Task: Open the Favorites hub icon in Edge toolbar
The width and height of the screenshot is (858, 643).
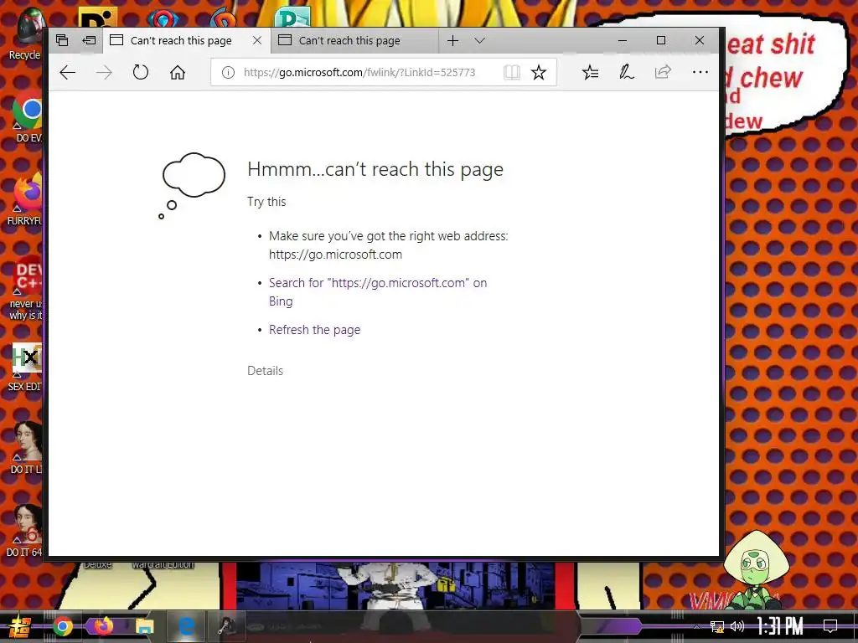Action: (590, 72)
